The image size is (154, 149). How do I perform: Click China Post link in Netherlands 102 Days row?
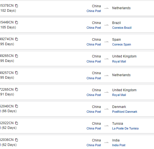(x=94, y=11)
